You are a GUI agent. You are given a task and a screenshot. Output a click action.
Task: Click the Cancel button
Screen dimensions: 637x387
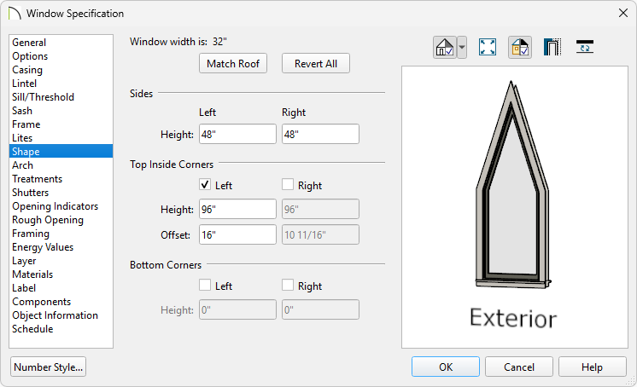[x=519, y=367]
